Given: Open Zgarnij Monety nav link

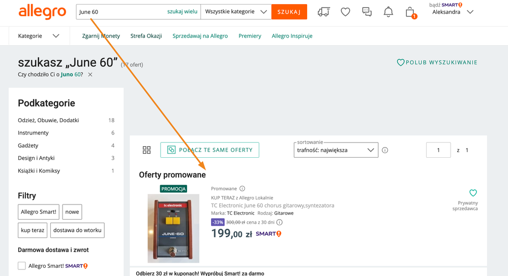Looking at the screenshot, I should tap(101, 36).
